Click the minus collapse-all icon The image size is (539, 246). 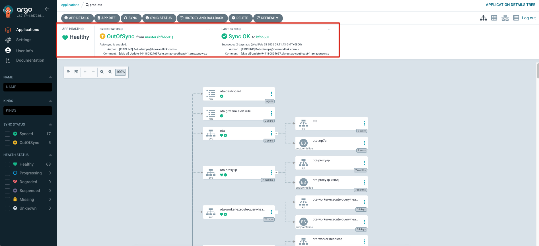click(x=93, y=72)
